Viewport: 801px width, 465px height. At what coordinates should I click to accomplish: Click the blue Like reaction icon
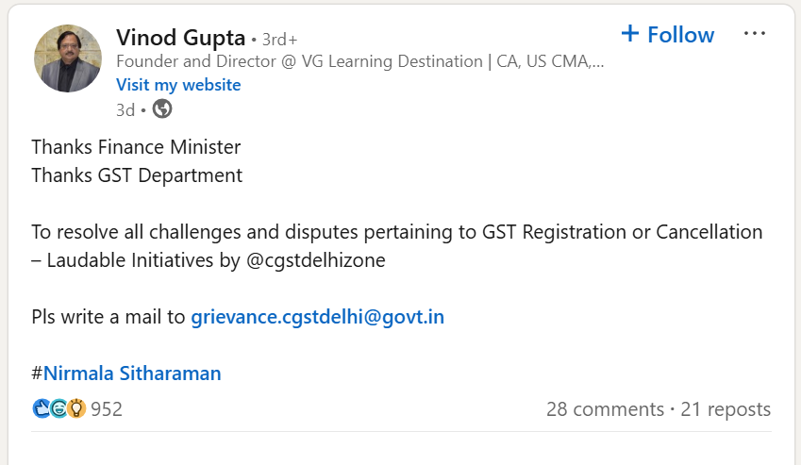pyautogui.click(x=42, y=408)
